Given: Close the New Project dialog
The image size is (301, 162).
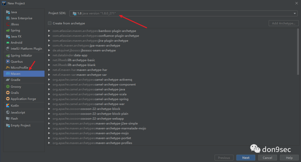Looking at the screenshot, I should [297, 3].
